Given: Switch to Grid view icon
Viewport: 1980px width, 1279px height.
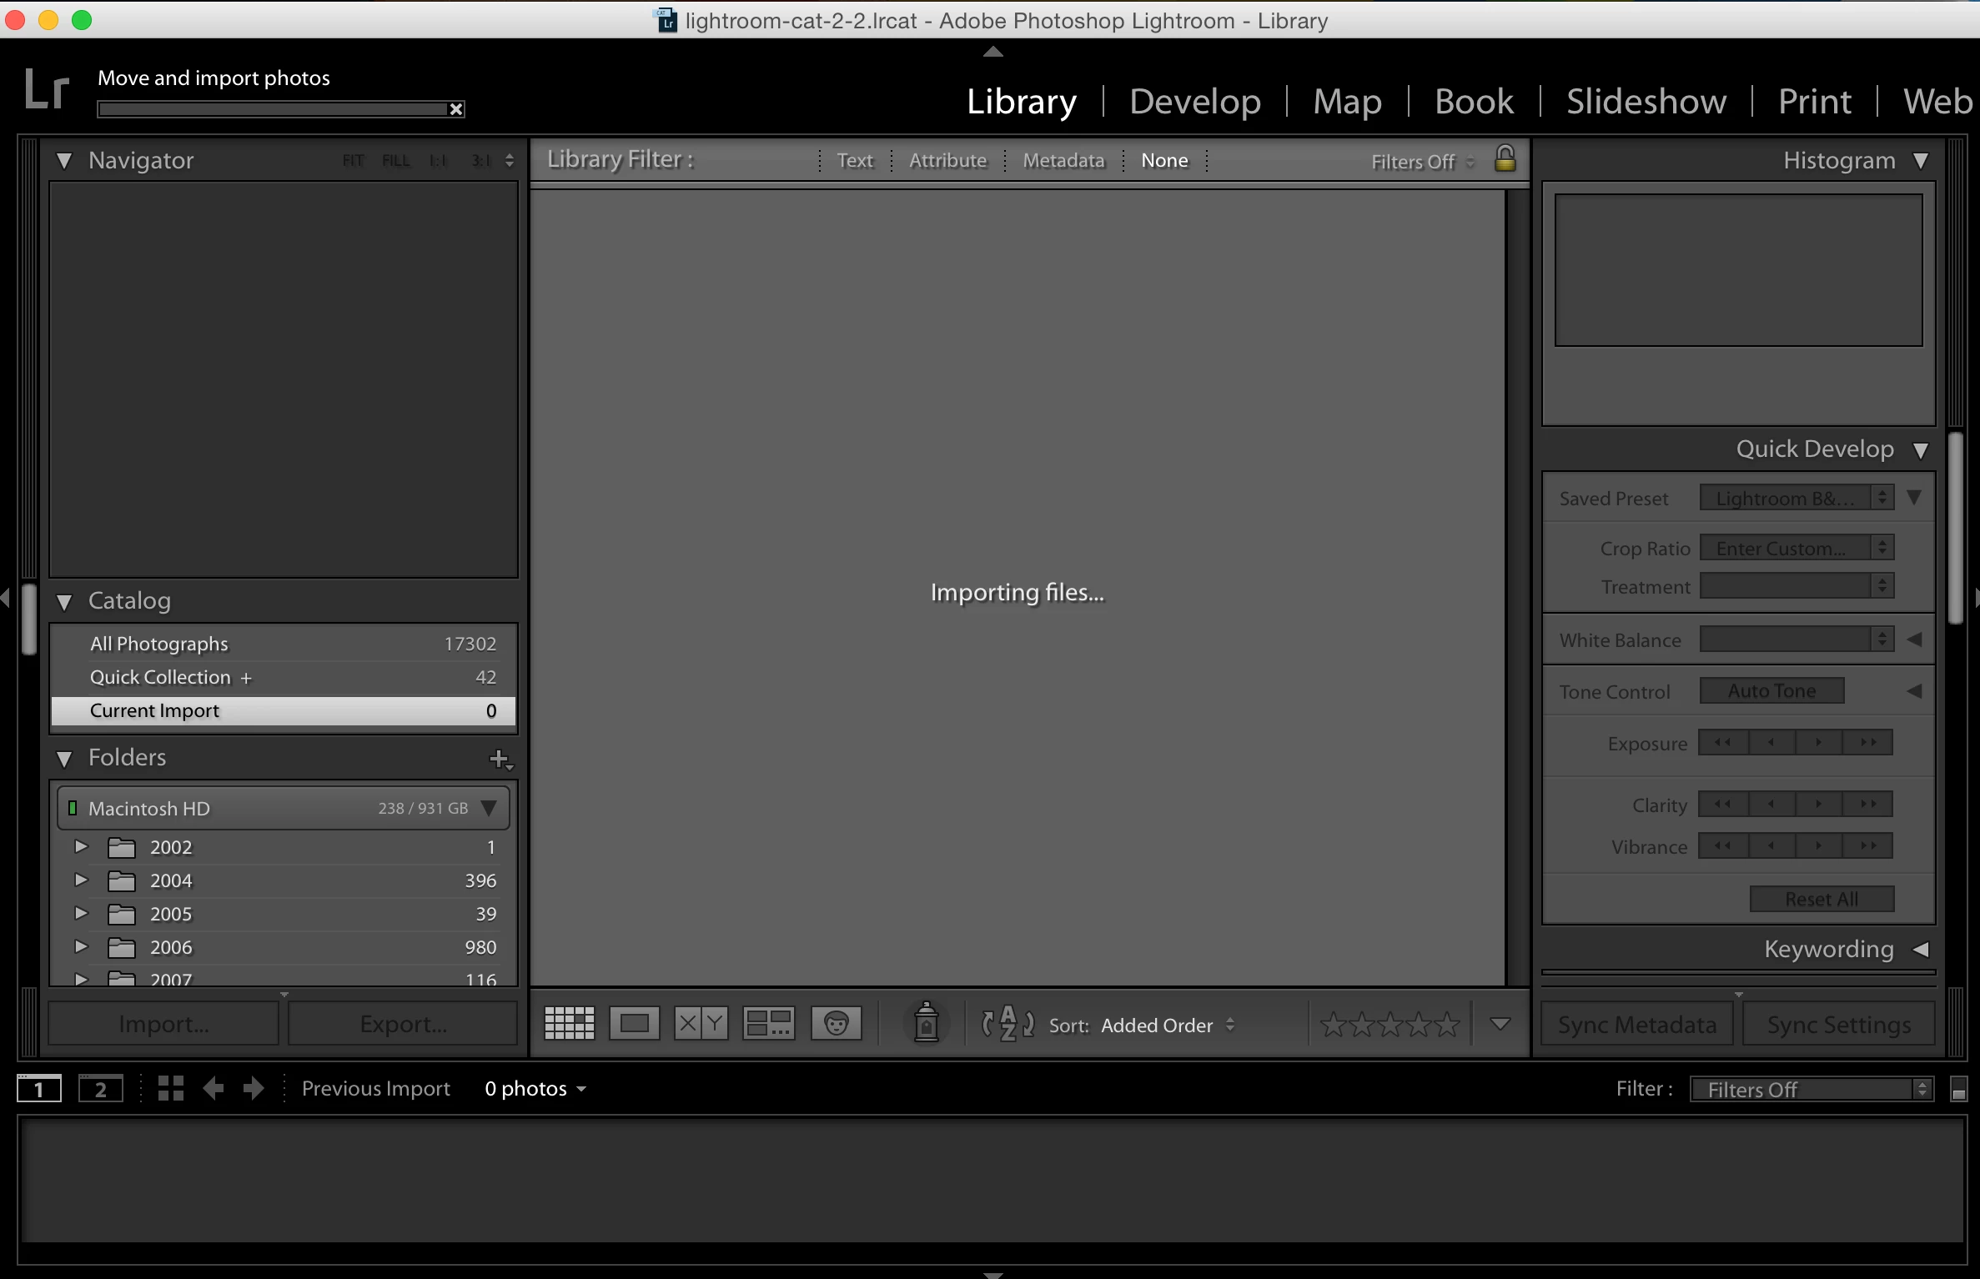Looking at the screenshot, I should click(569, 1023).
